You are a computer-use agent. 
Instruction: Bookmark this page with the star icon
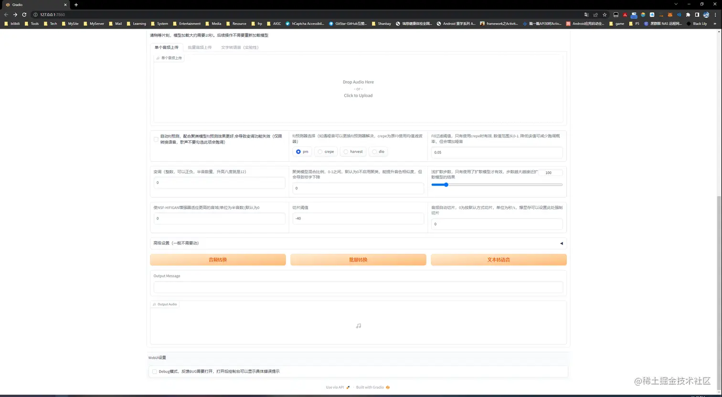coord(605,15)
